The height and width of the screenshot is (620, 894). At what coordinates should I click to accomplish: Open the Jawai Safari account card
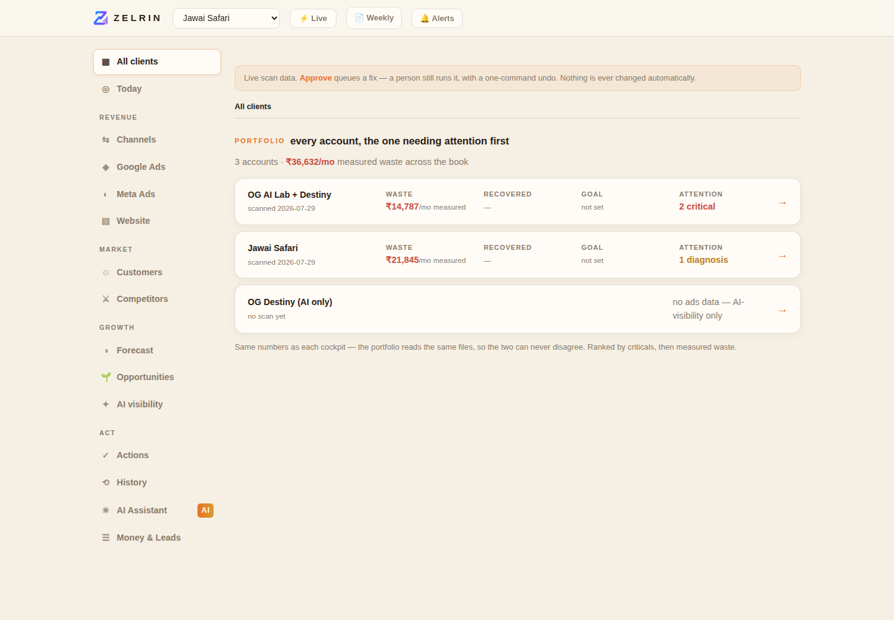[518, 255]
